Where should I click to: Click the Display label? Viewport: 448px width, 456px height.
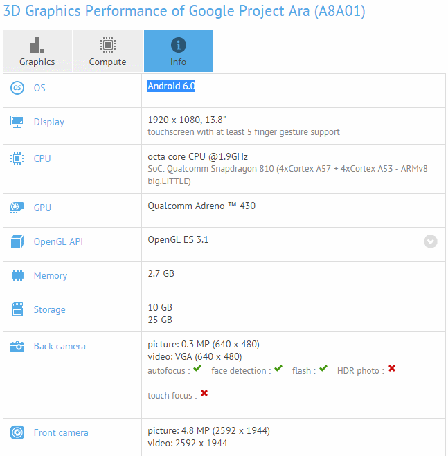tap(49, 122)
